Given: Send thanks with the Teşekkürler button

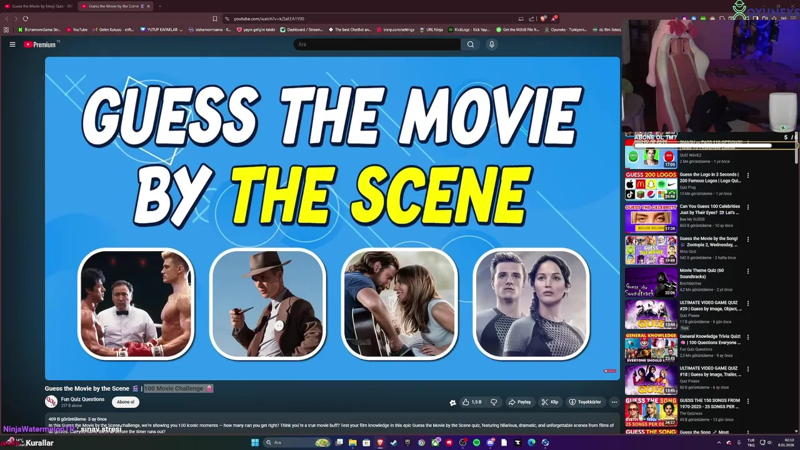Looking at the screenshot, I should (x=585, y=402).
